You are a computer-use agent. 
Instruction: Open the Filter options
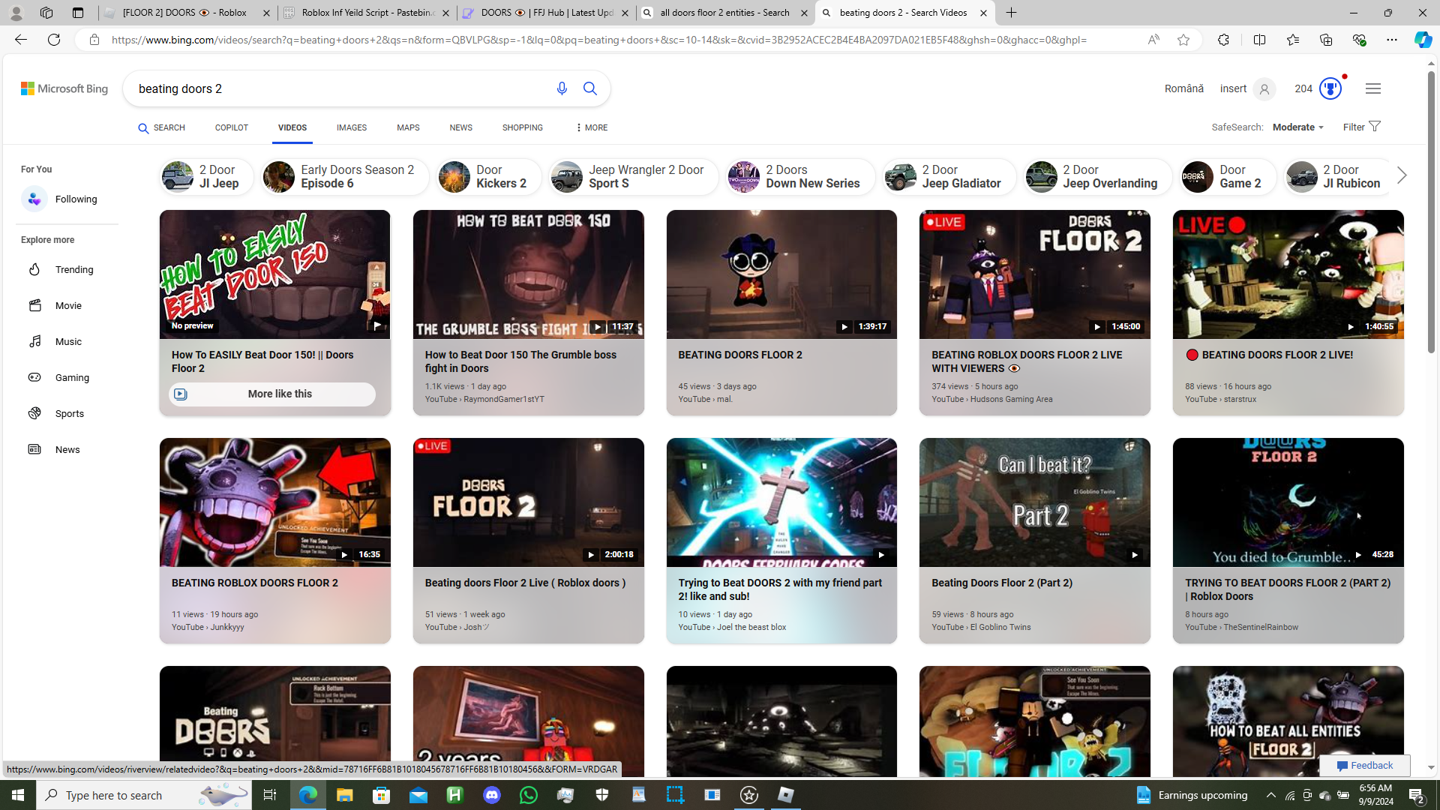point(1360,127)
